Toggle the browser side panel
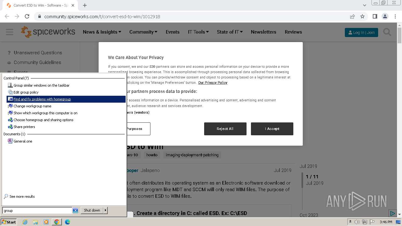The width and height of the screenshot is (402, 226). click(375, 16)
